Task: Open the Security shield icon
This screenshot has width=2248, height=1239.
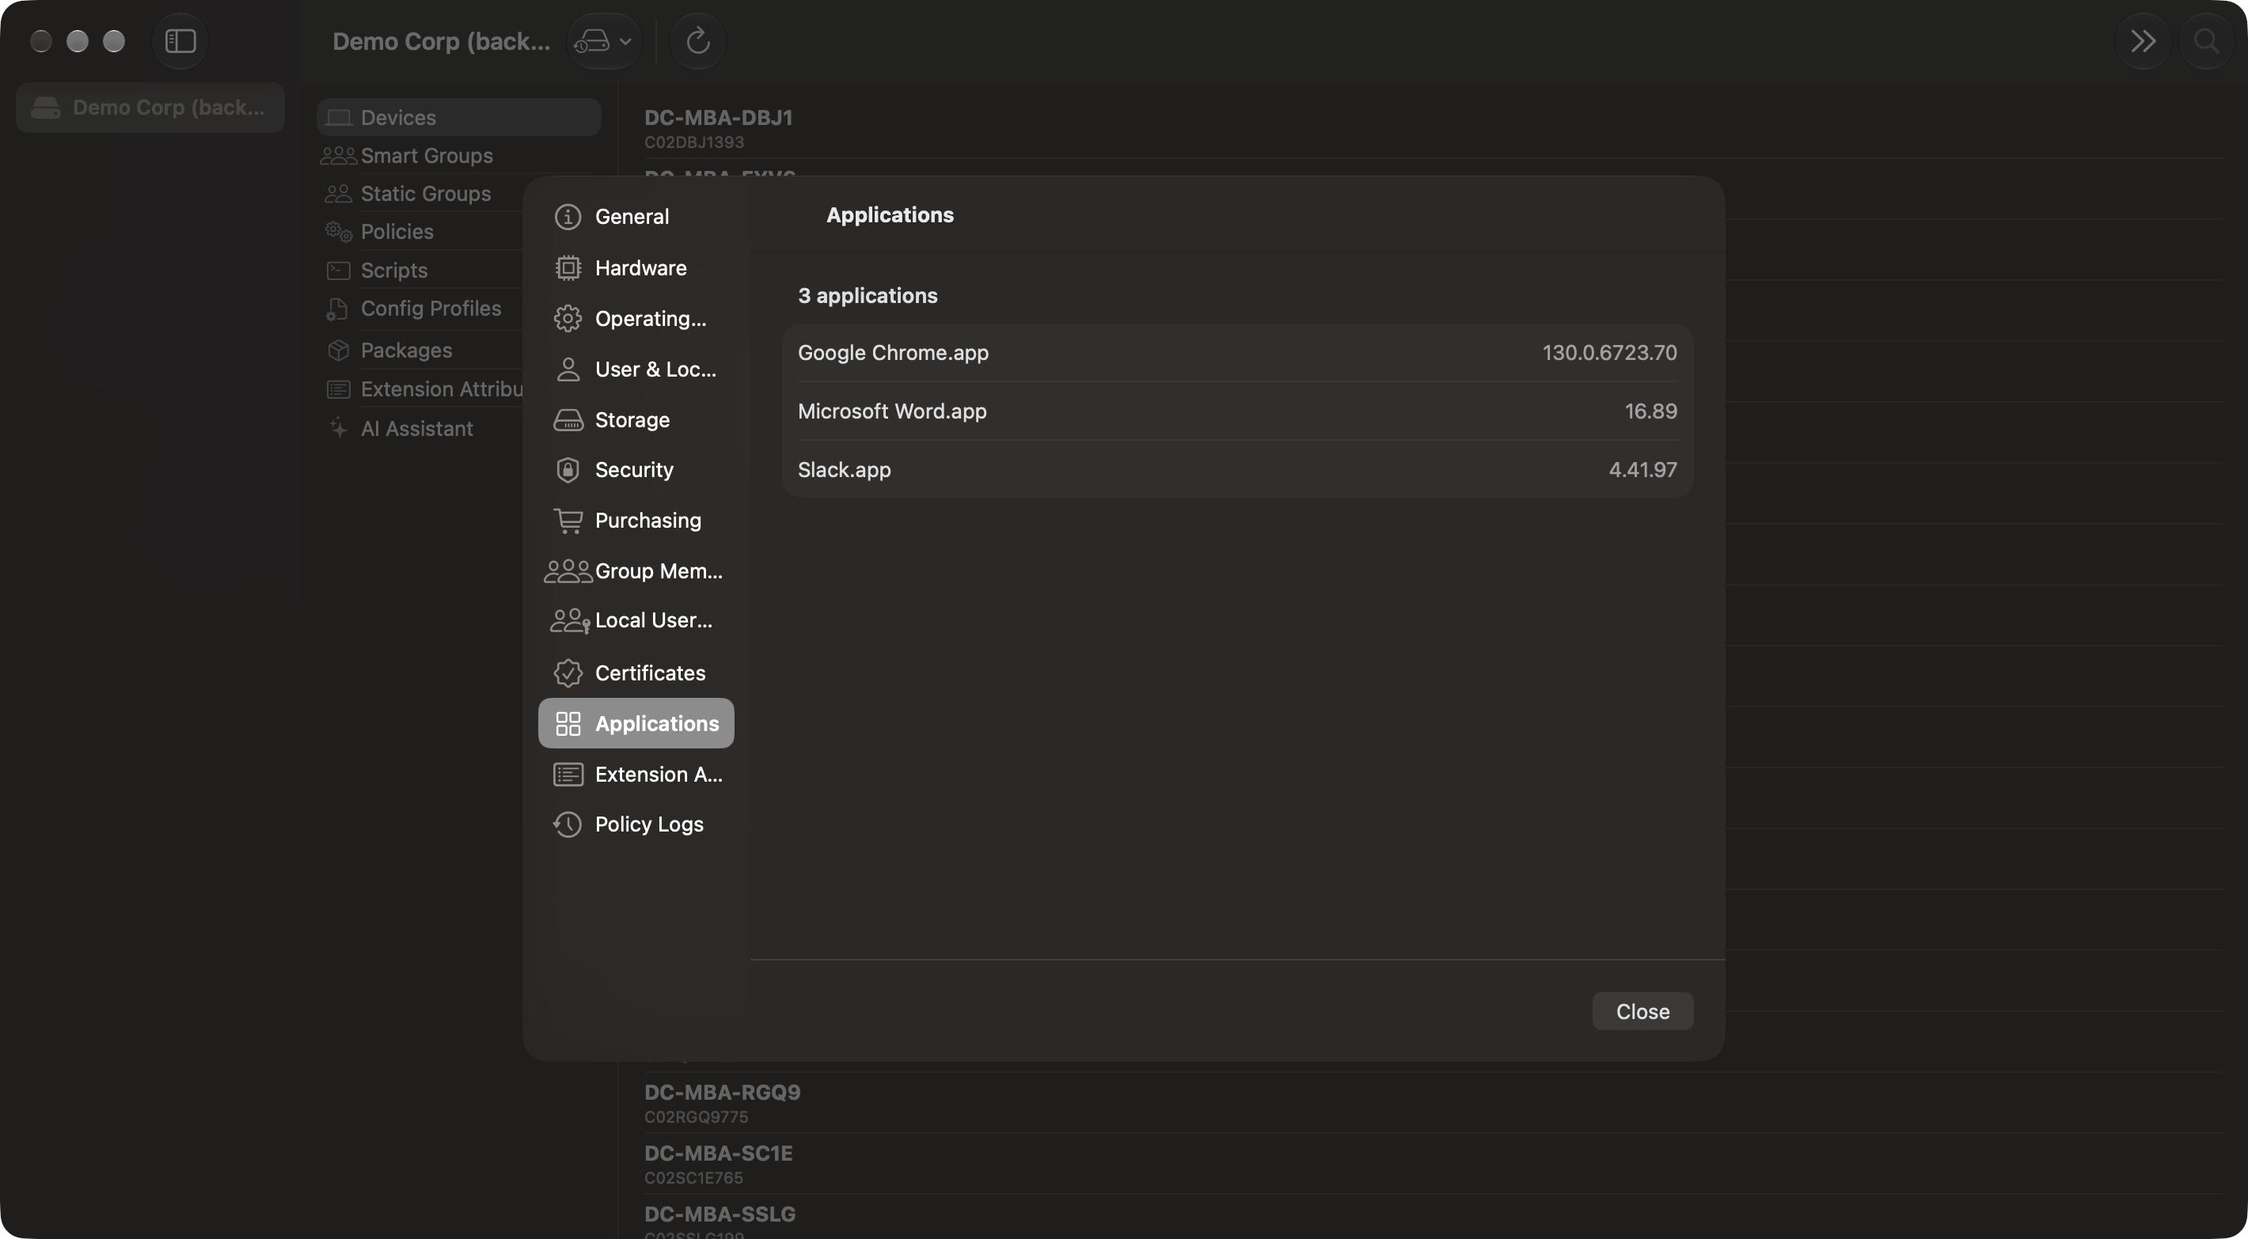Action: [568, 469]
